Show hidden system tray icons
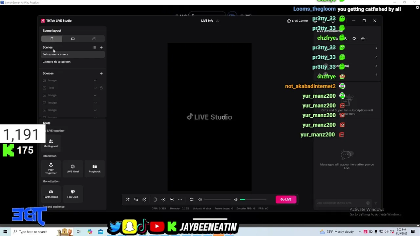The width and height of the screenshot is (420, 236). tap(360, 232)
